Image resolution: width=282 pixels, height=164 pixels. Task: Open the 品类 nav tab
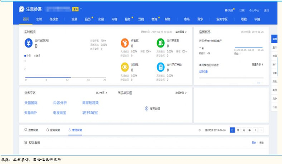click(88, 19)
